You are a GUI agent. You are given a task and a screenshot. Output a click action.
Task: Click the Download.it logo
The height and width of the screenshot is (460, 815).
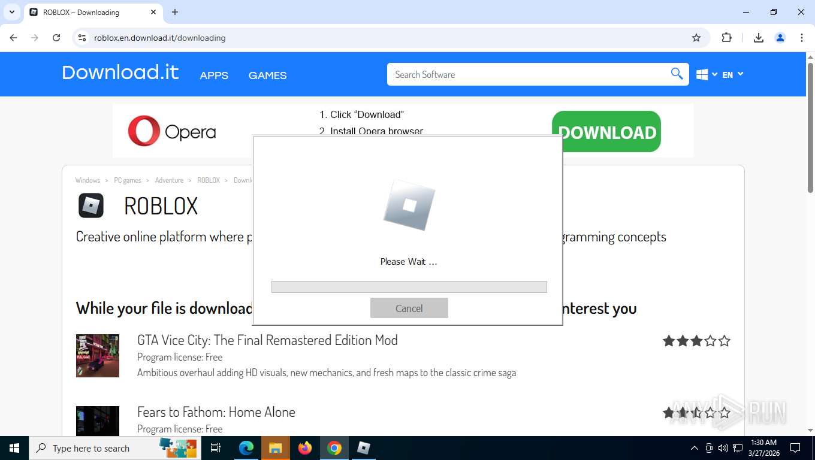[120, 72]
